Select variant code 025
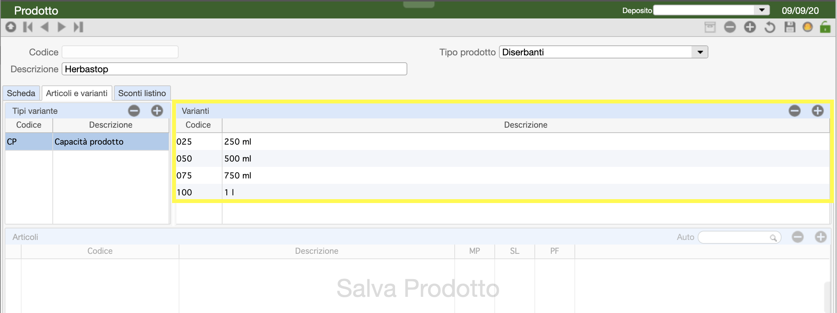 pyautogui.click(x=199, y=142)
